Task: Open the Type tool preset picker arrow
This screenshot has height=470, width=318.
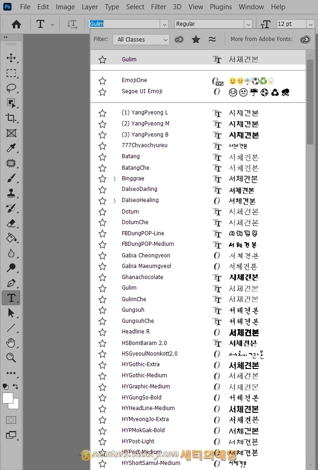Action: tap(52, 24)
